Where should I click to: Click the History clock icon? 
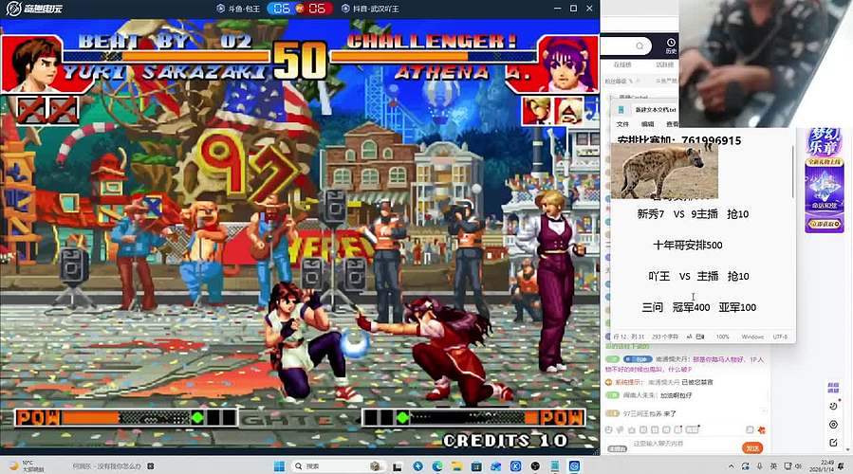[x=671, y=44]
